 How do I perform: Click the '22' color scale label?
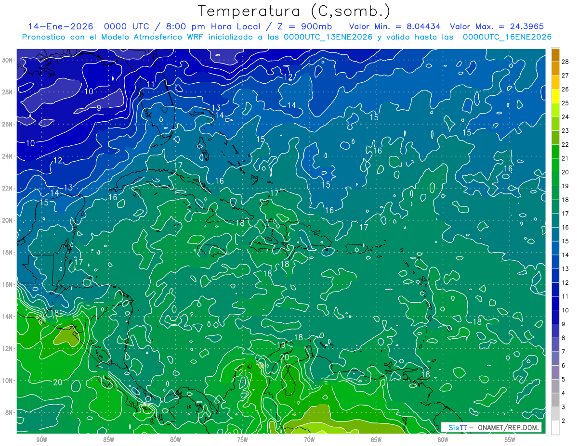point(565,144)
